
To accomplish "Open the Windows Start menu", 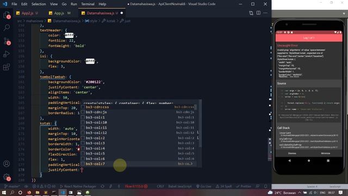I will point(4,192).
